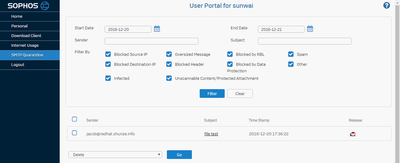Click the Sophos logo
This screenshot has width=400, height=163.
point(28,6)
